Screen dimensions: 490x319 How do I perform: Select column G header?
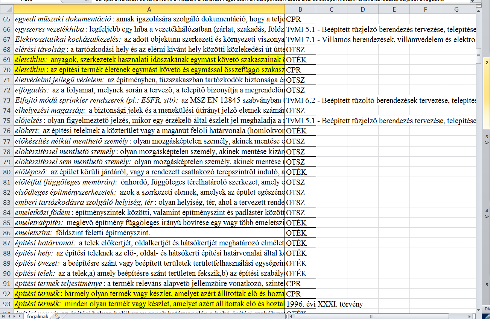pos(456,9)
